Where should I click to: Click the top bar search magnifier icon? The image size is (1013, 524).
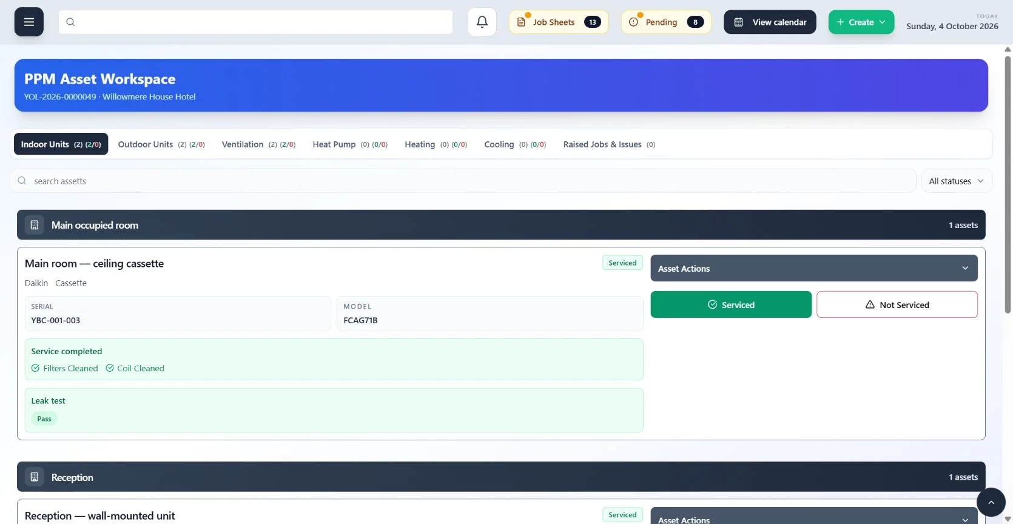click(70, 22)
